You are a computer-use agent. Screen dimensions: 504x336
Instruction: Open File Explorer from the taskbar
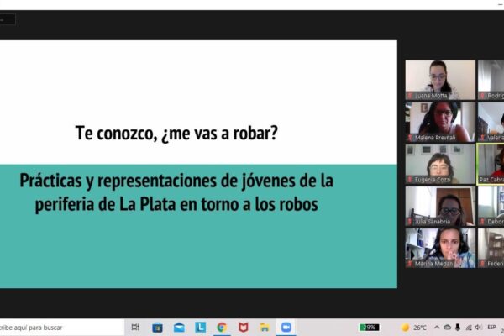coord(265,328)
